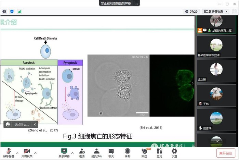Open the 应用 apps panel
This screenshot has width=239, height=160.
159,152
